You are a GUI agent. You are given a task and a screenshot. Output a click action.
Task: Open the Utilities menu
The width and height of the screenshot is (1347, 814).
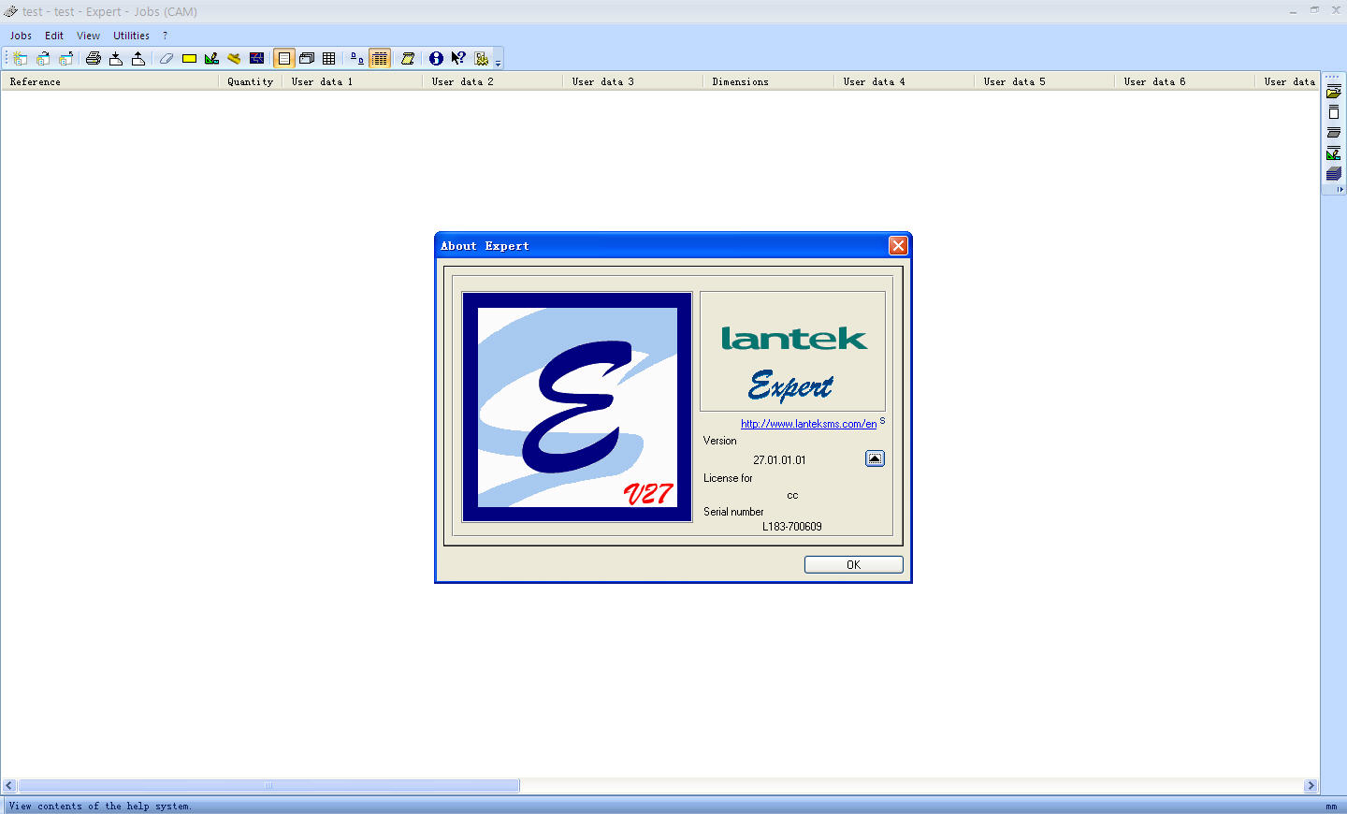[131, 36]
